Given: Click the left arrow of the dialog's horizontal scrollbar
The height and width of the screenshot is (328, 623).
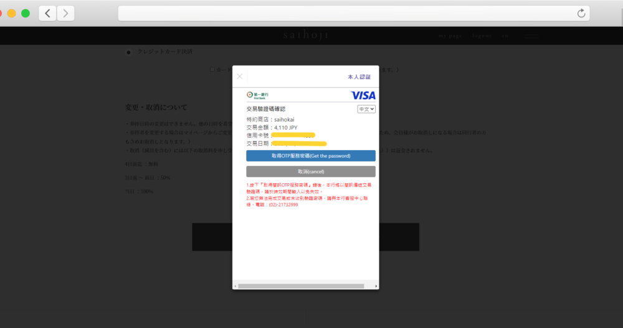Looking at the screenshot, I should tap(235, 286).
